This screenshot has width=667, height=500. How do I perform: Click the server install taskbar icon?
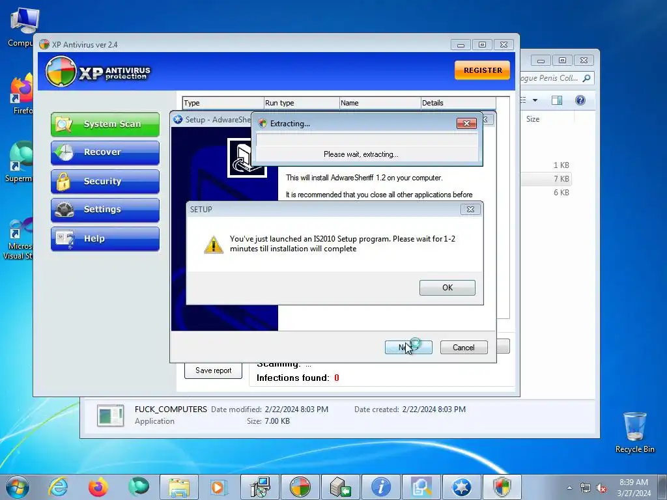(x=340, y=487)
